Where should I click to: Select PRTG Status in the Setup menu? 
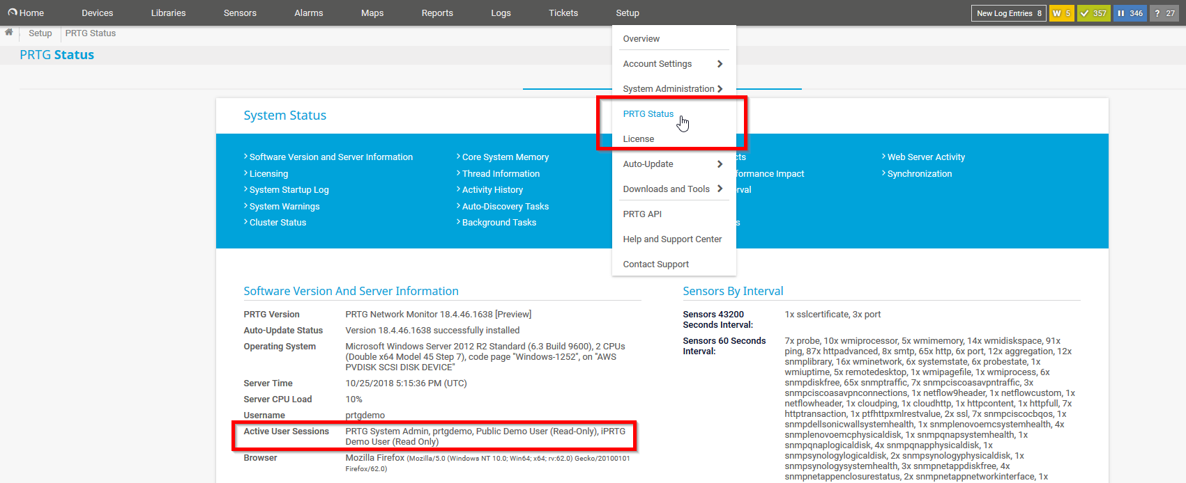[648, 114]
